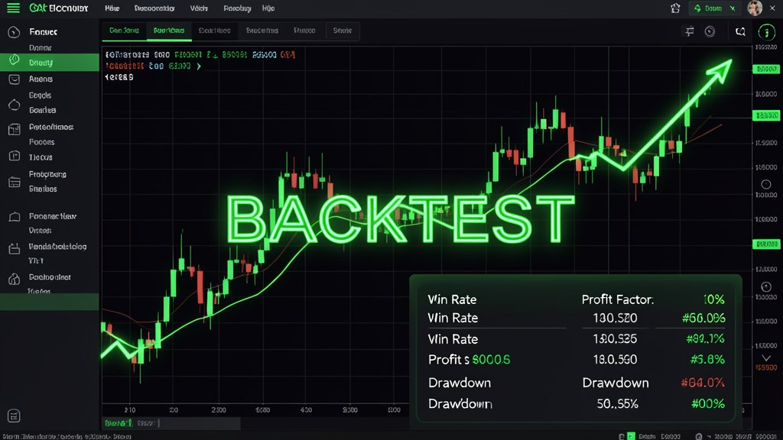The image size is (783, 440).
Task: Click the Sooie button after the tabs
Action: 343,31
